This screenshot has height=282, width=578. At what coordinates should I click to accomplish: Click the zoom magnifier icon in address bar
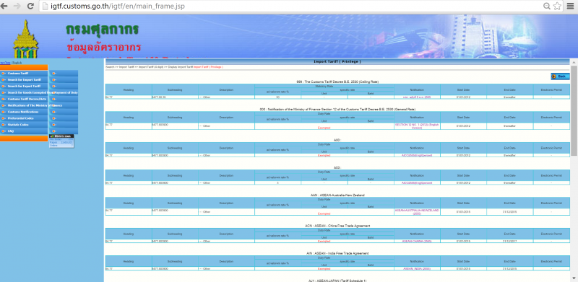pos(547,6)
